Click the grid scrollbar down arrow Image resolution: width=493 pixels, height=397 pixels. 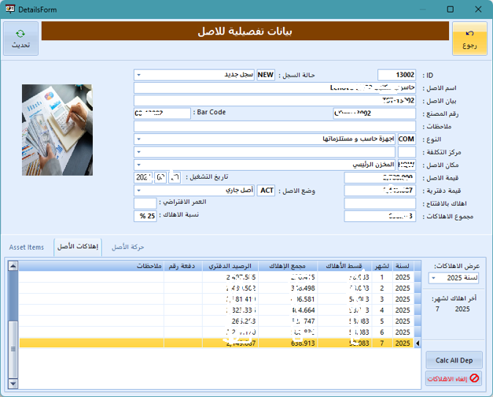(13, 384)
